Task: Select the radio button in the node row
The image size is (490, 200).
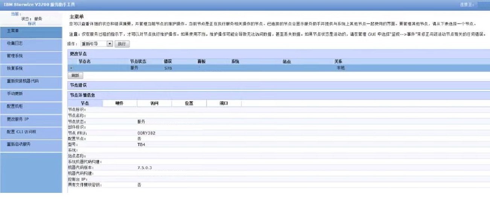Action: coord(71,68)
